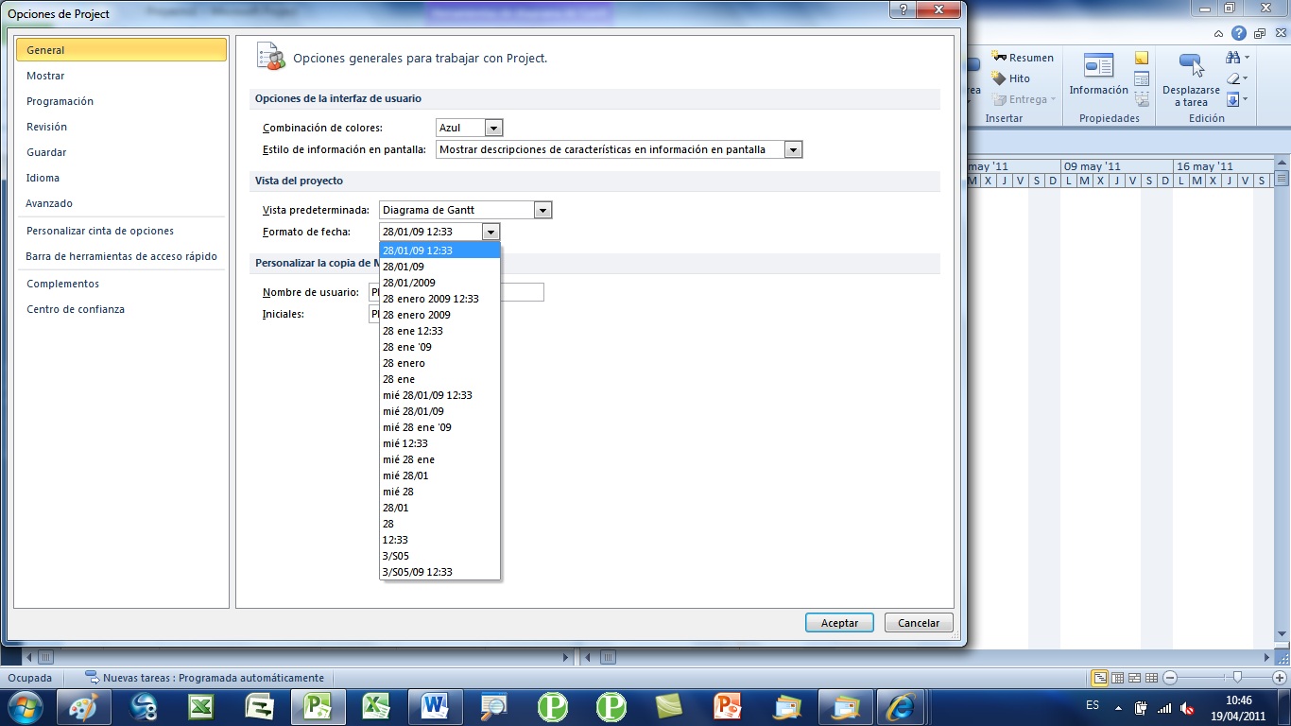This screenshot has width=1291, height=726.
Task: Switch to Gantt chart view in status bar
Action: pyautogui.click(x=1100, y=678)
